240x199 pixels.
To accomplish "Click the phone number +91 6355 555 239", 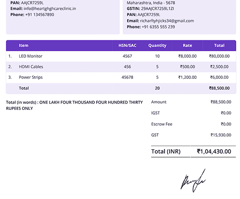I will pyautogui.click(x=158, y=27).
